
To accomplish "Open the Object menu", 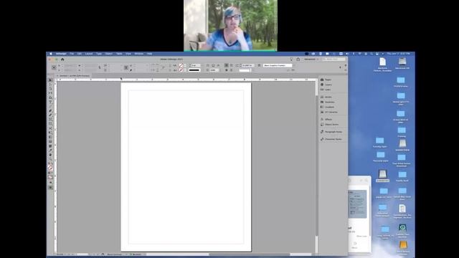I will pos(109,54).
